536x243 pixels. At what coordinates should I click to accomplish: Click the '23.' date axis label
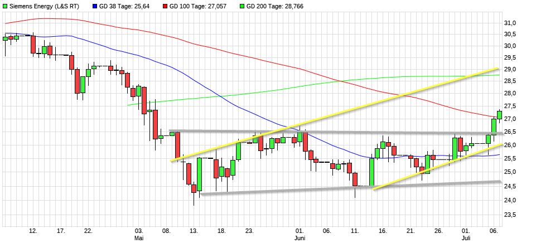tap(249, 231)
